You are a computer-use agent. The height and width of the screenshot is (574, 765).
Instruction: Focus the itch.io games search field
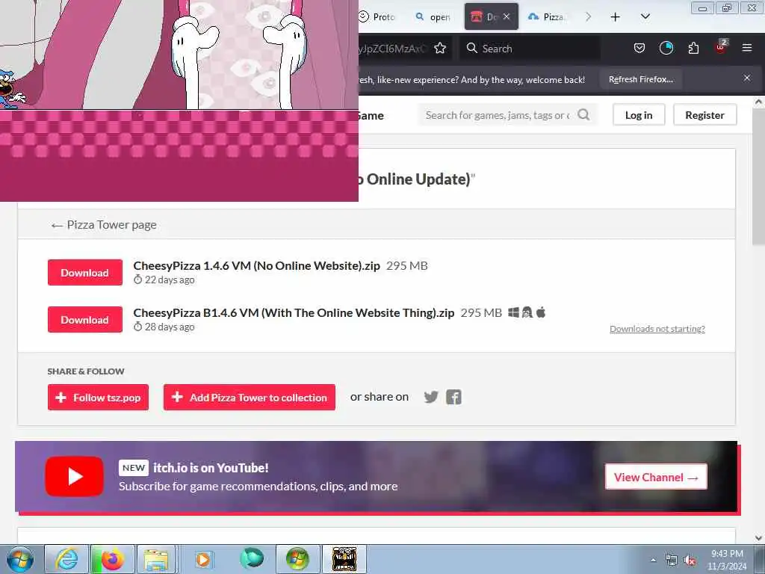[498, 115]
